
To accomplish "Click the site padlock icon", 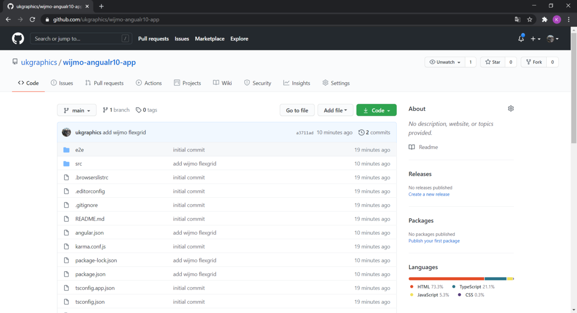I will click(x=47, y=20).
